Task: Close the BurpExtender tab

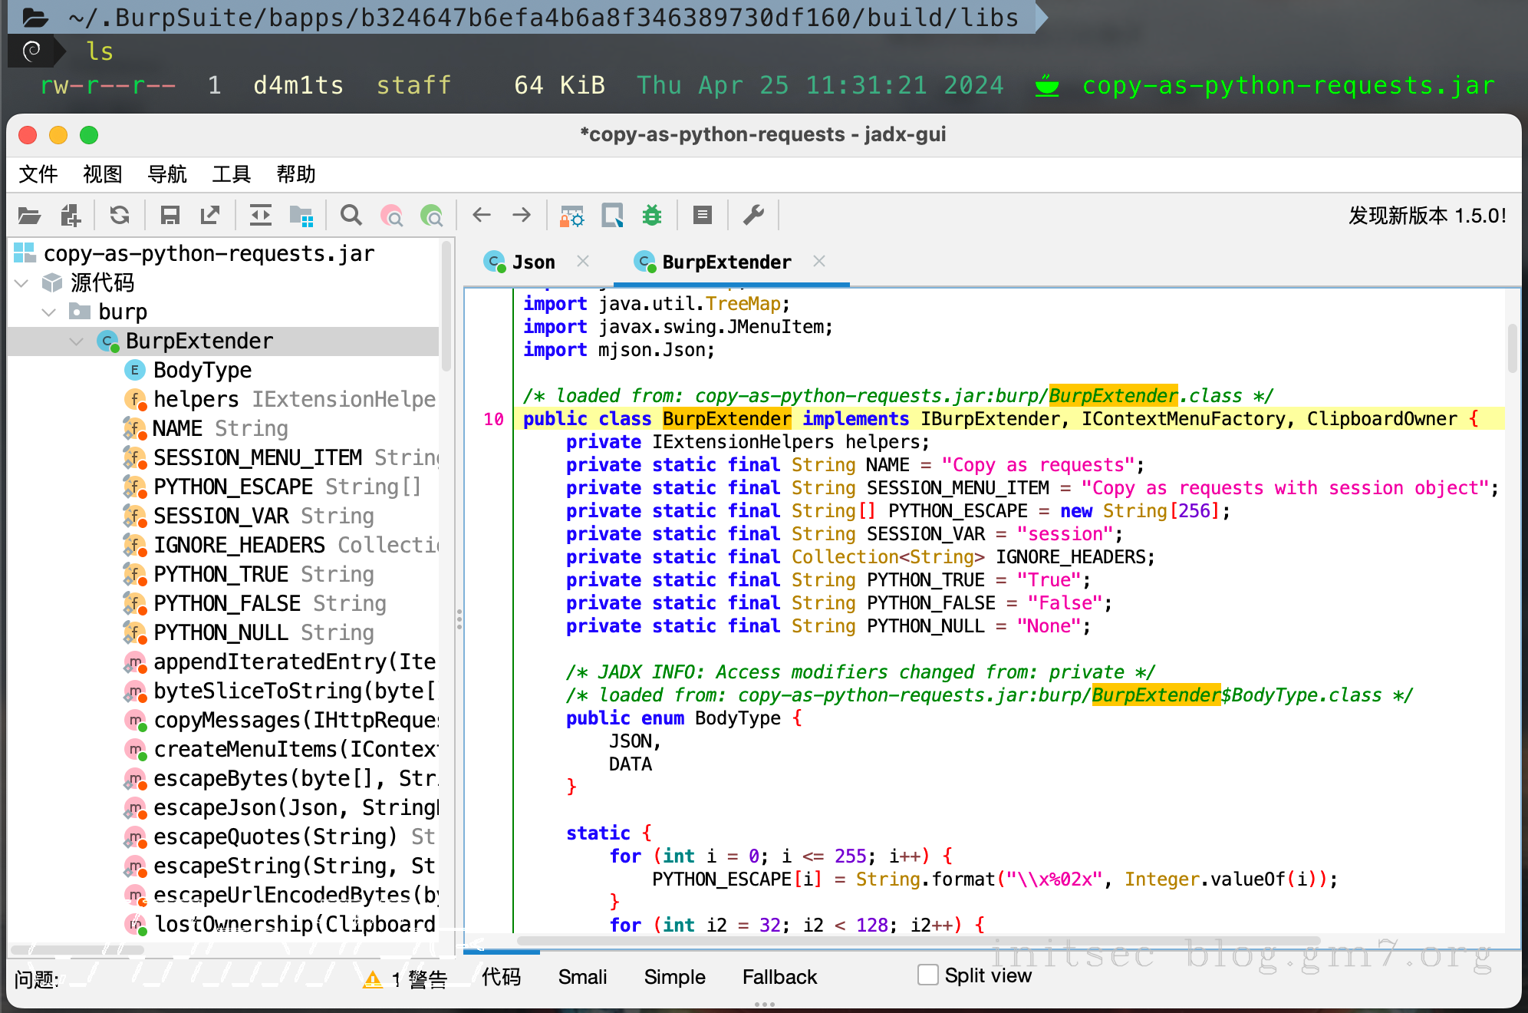Action: pos(819,261)
